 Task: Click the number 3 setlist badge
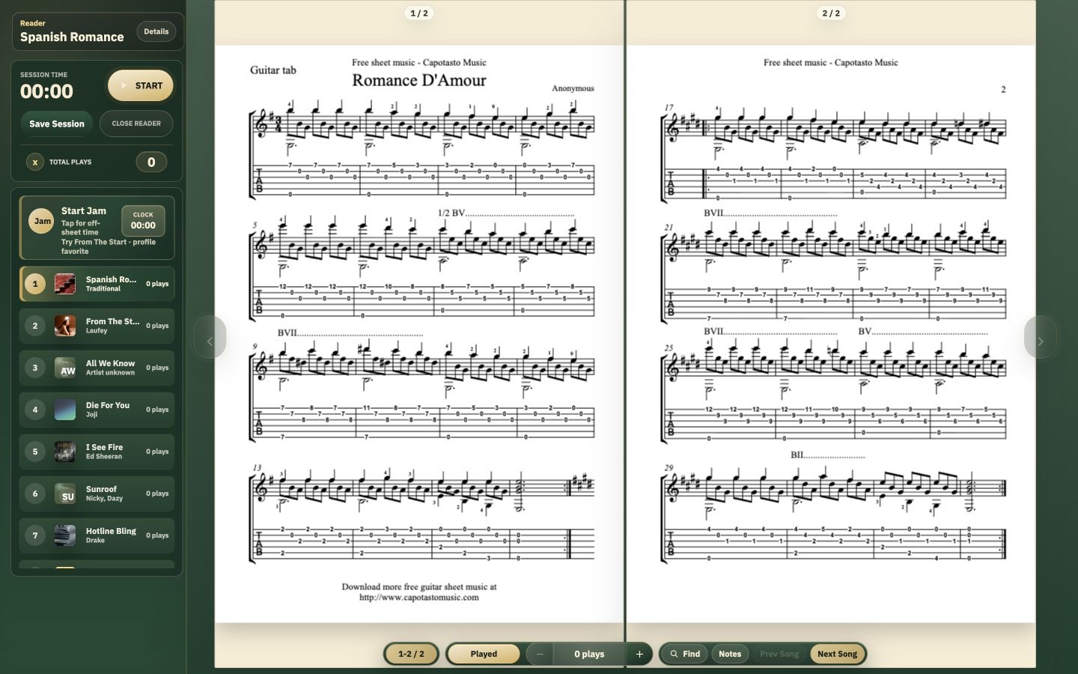pyautogui.click(x=34, y=368)
